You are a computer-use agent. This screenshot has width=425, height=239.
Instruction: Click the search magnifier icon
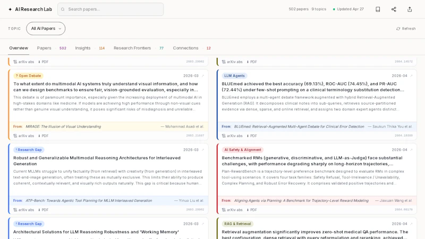tap(63, 9)
